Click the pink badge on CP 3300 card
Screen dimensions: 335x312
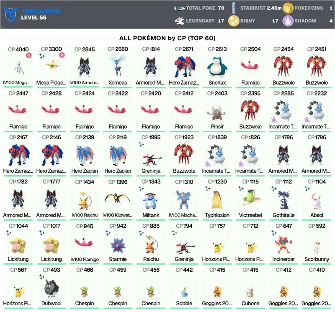point(62,55)
